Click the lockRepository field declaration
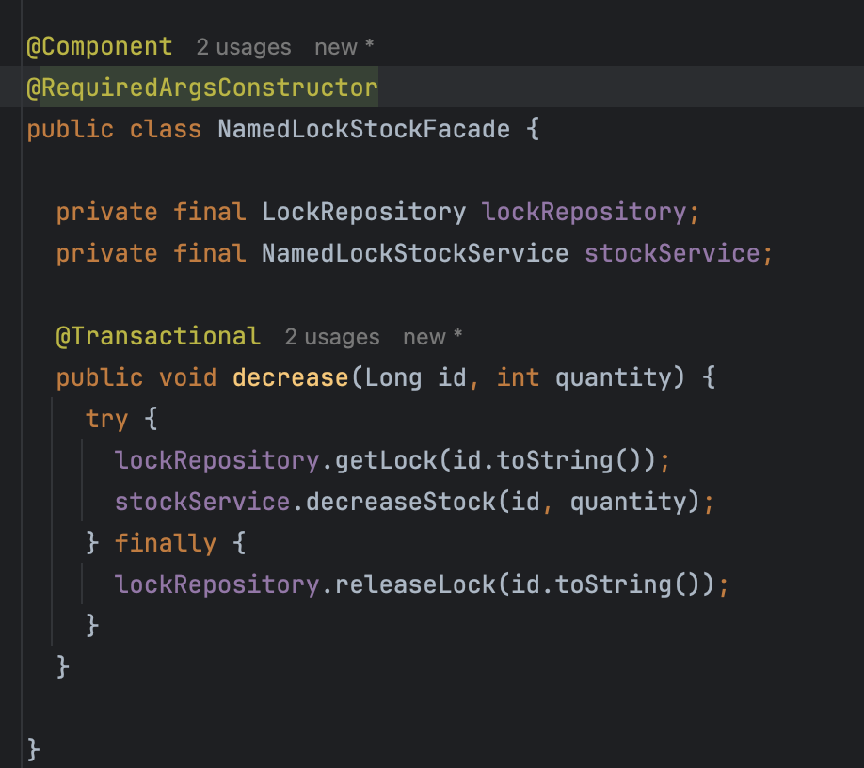The image size is (864, 768). [x=584, y=212]
